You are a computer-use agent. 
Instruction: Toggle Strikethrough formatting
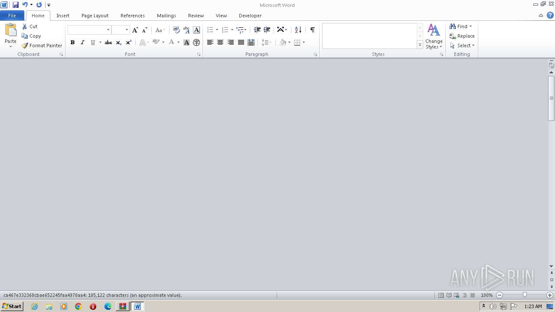108,42
